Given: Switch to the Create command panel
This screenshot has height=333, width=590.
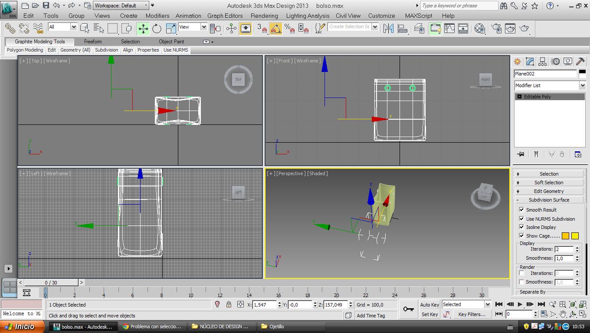Looking at the screenshot, I should click(517, 62).
